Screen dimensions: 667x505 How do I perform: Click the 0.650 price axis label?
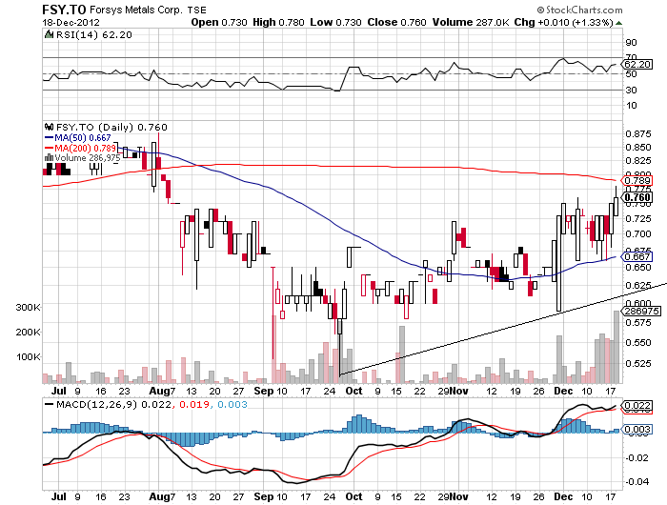(638, 268)
